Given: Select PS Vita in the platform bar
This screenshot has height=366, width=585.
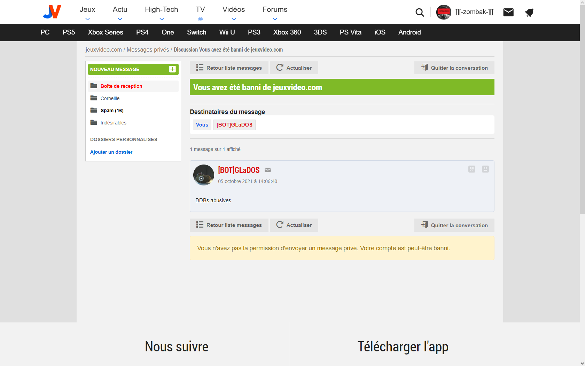Looking at the screenshot, I should coord(351,32).
